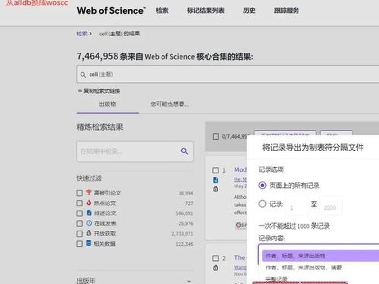
Task: Check the 相关数据 filter checkbox
Action: [x=80, y=244]
